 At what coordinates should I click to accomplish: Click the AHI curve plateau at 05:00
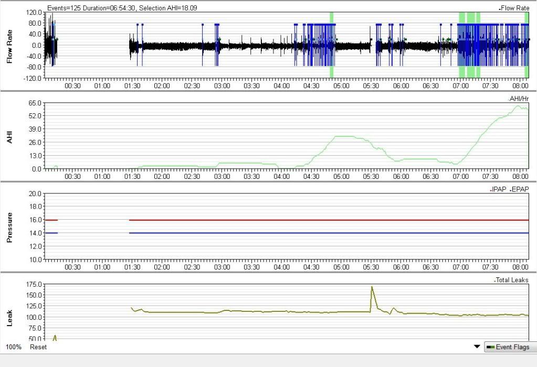coord(342,136)
